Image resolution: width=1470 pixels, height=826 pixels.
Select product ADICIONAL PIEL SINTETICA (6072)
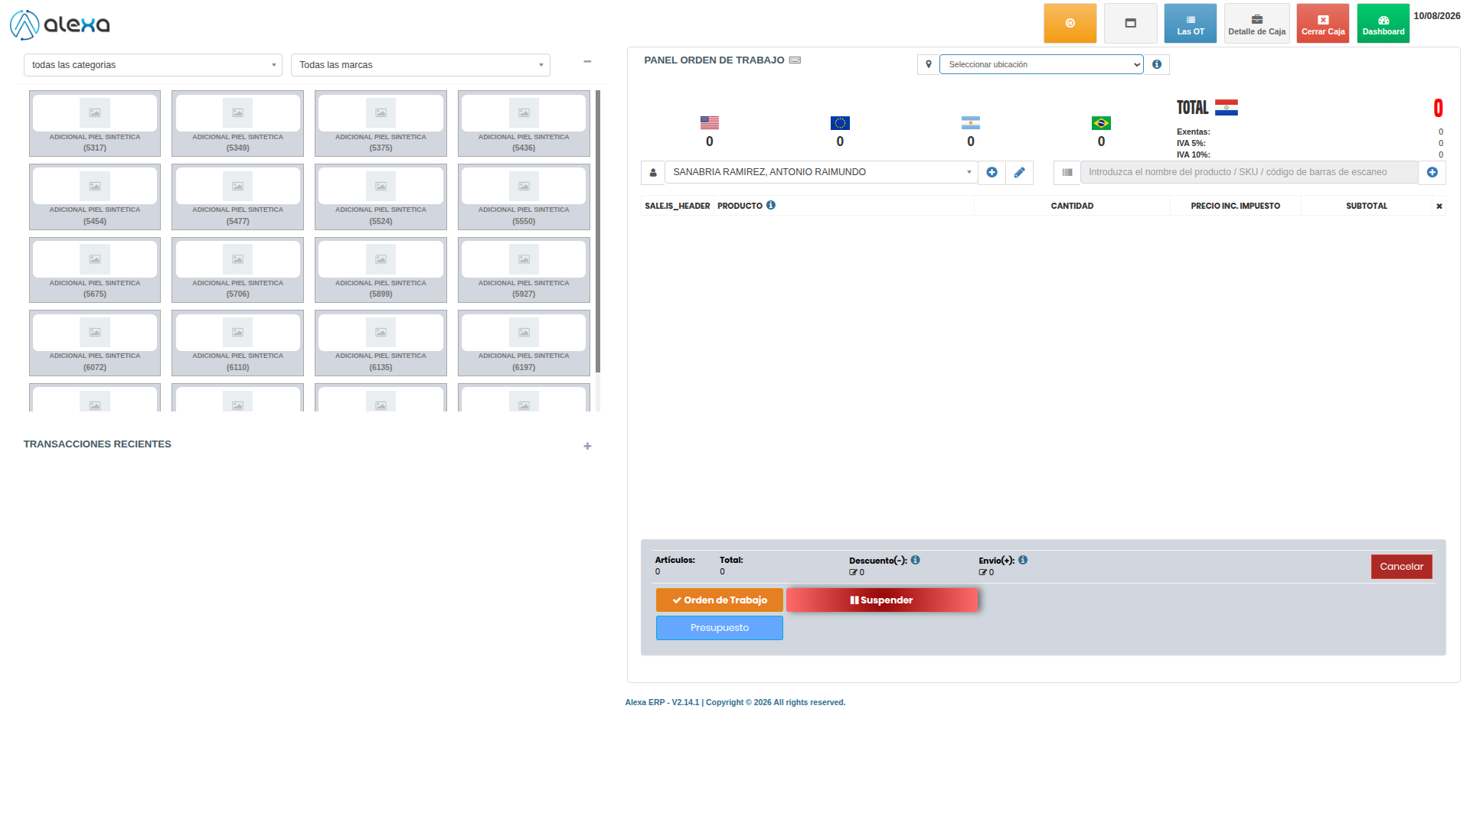point(95,343)
